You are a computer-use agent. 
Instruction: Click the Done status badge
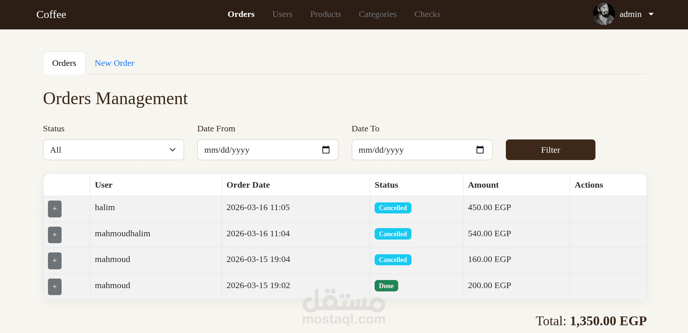tap(386, 286)
